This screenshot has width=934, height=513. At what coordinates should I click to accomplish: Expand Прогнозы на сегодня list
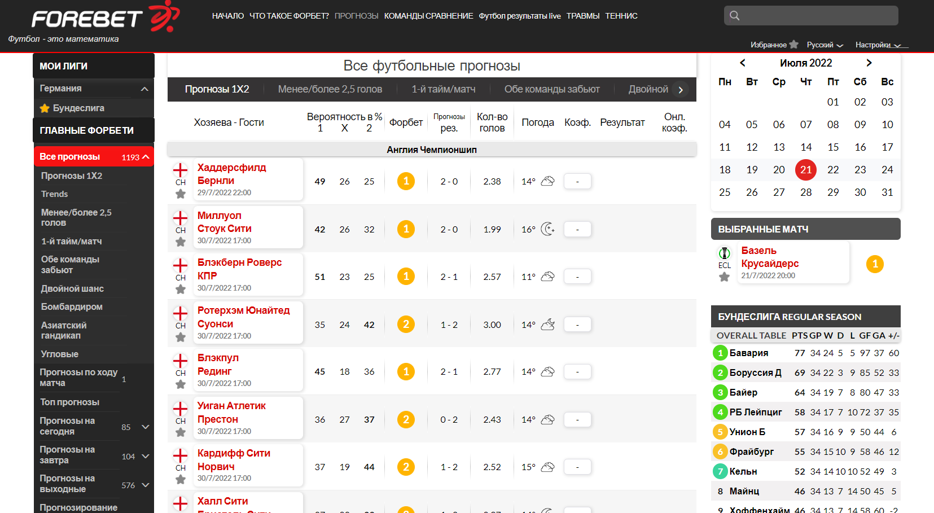click(145, 427)
